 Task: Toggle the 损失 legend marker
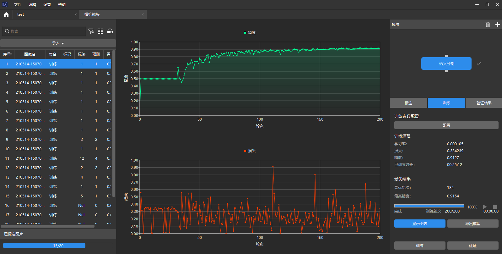(245, 151)
